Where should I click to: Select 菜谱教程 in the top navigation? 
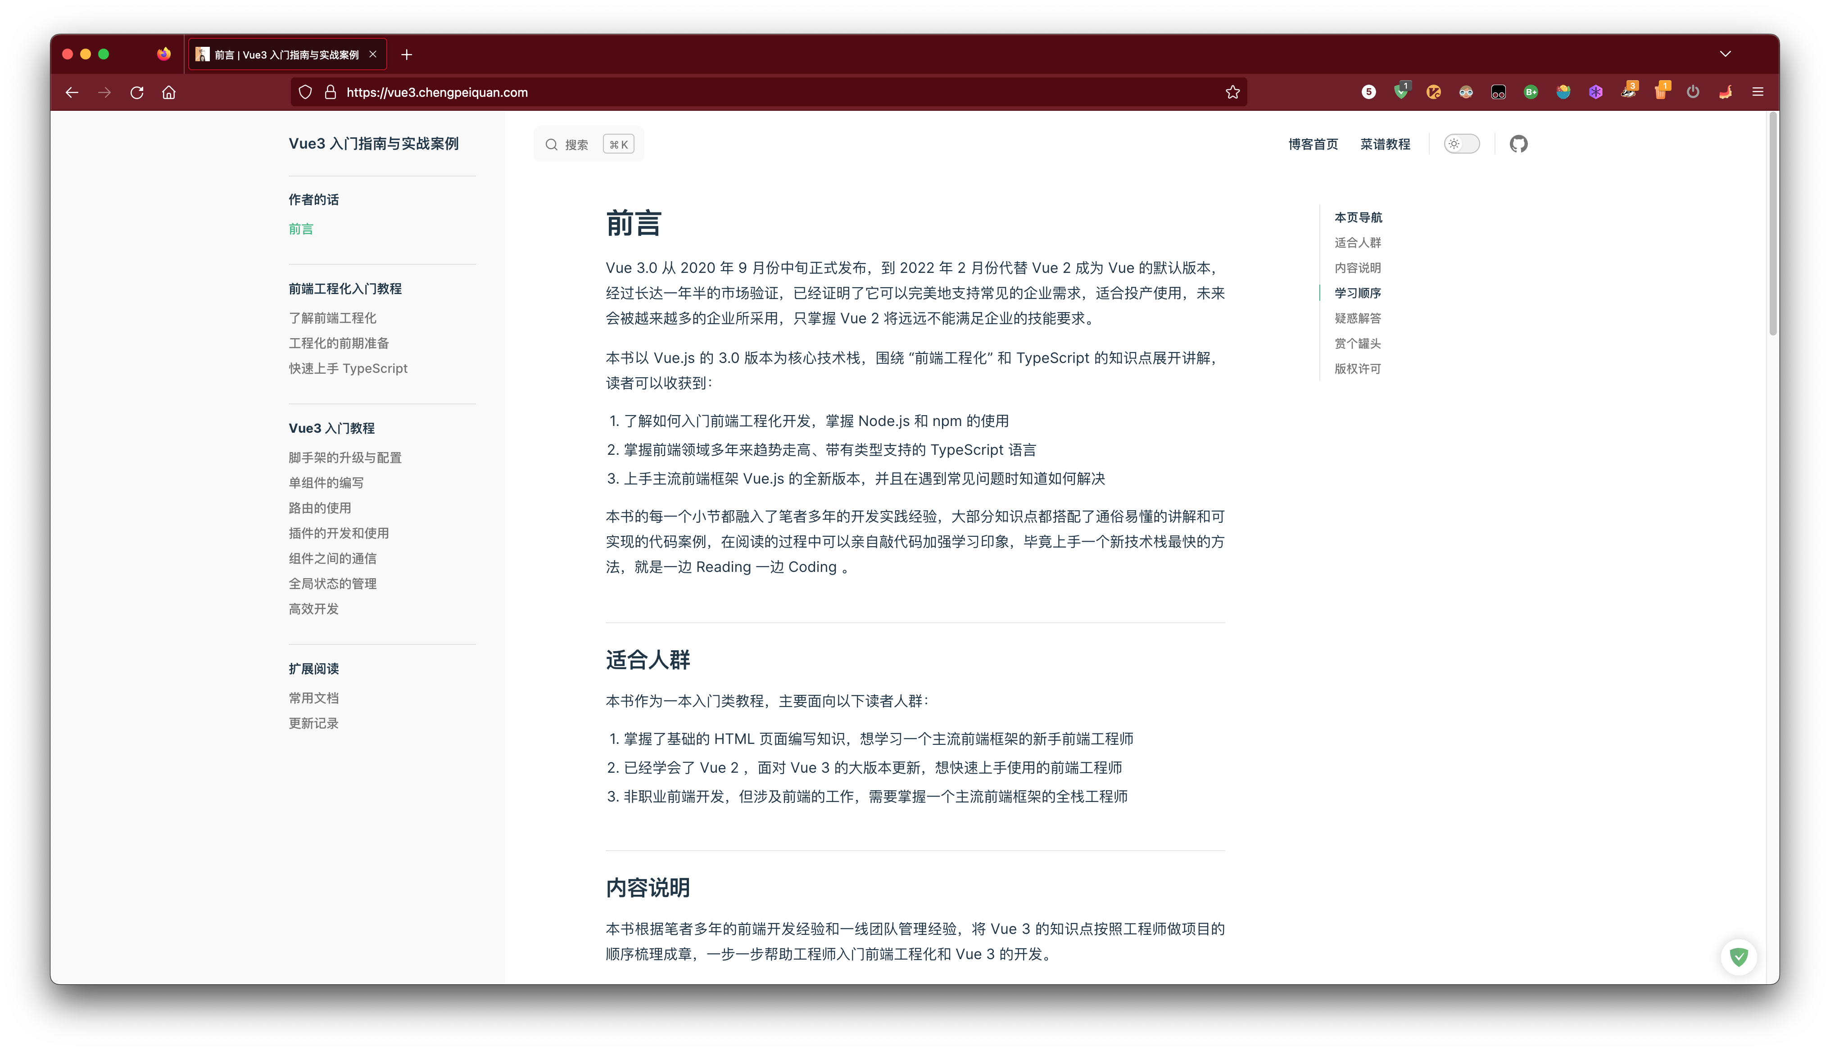[x=1385, y=145]
